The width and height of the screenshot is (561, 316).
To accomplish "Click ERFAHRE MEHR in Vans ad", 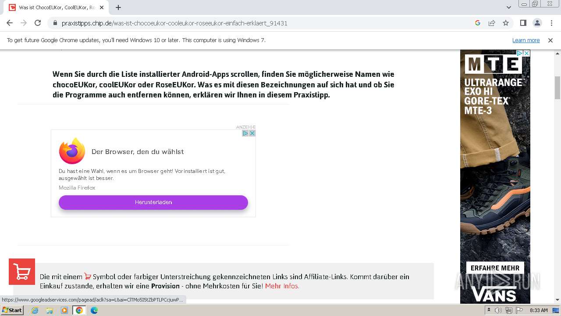I will click(x=495, y=268).
